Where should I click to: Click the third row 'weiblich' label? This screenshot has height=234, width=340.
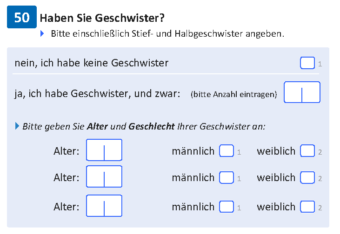click(276, 207)
